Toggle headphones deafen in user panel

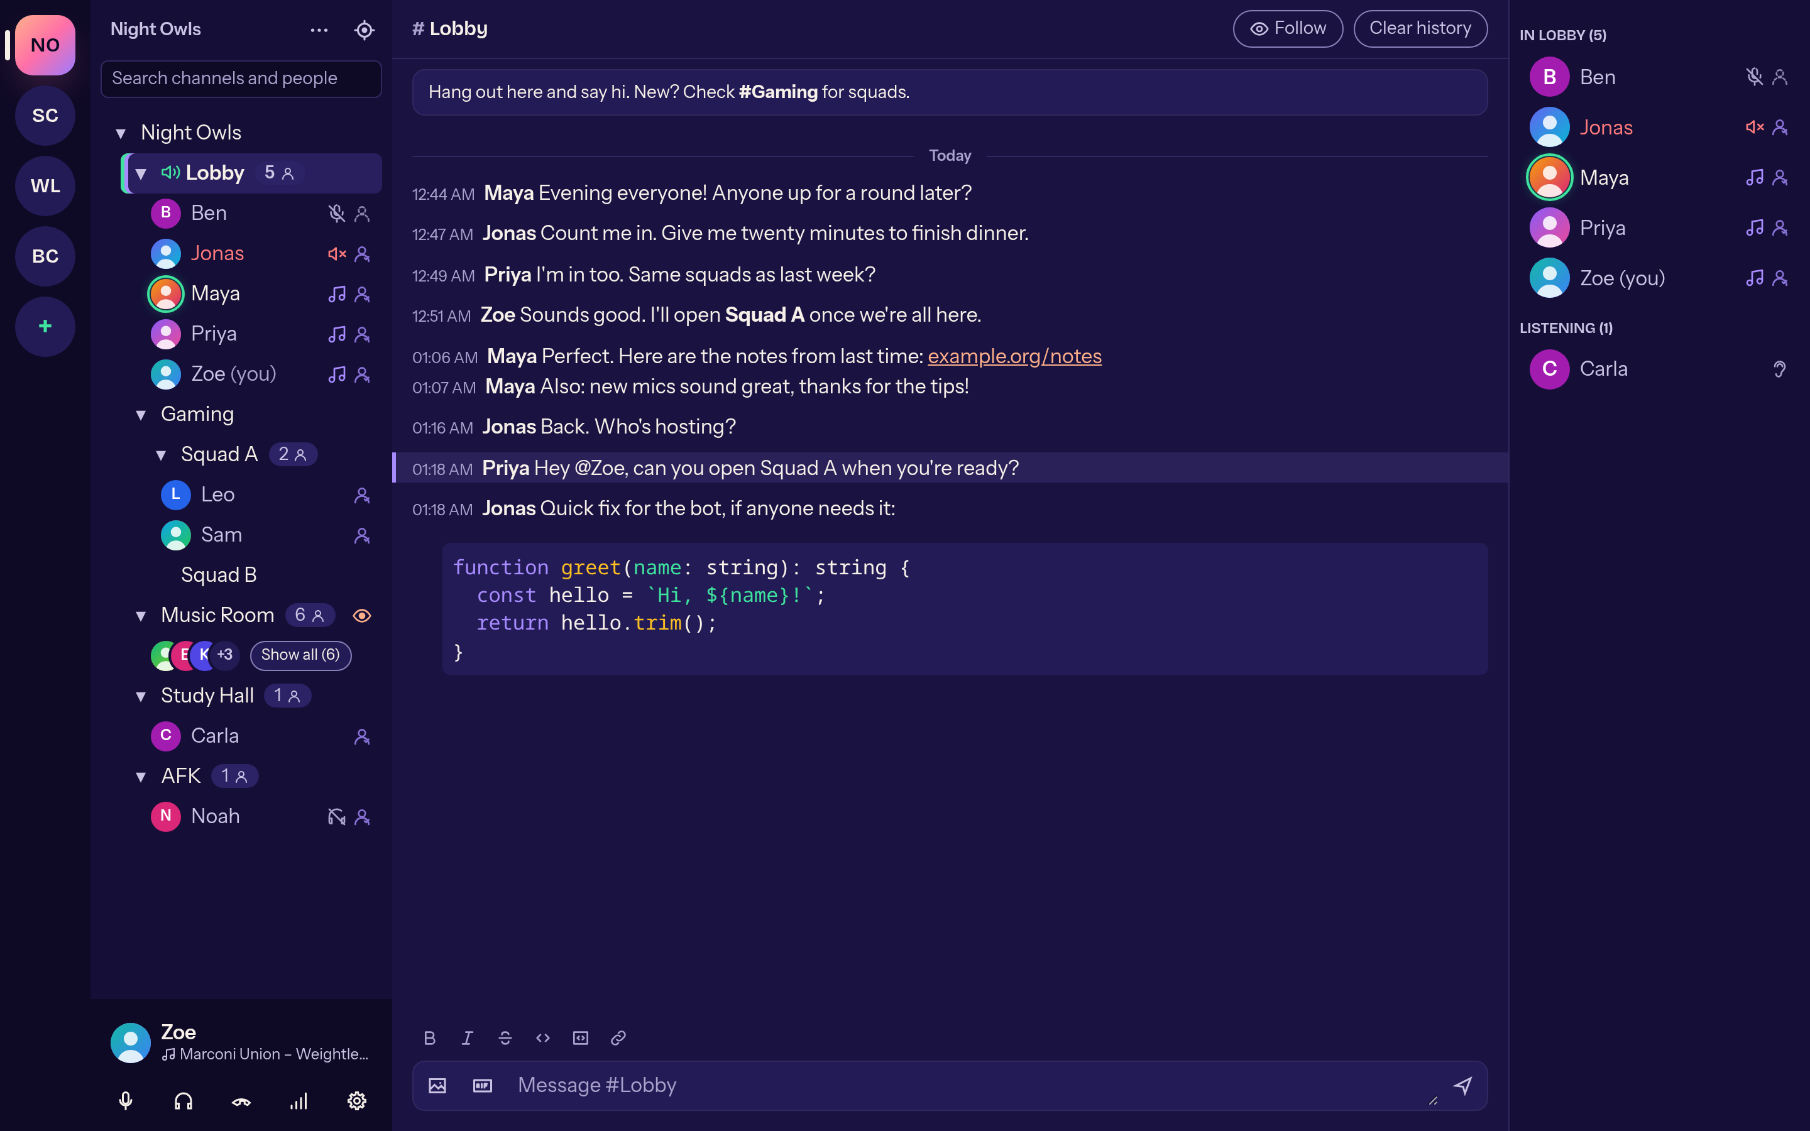point(184,1101)
